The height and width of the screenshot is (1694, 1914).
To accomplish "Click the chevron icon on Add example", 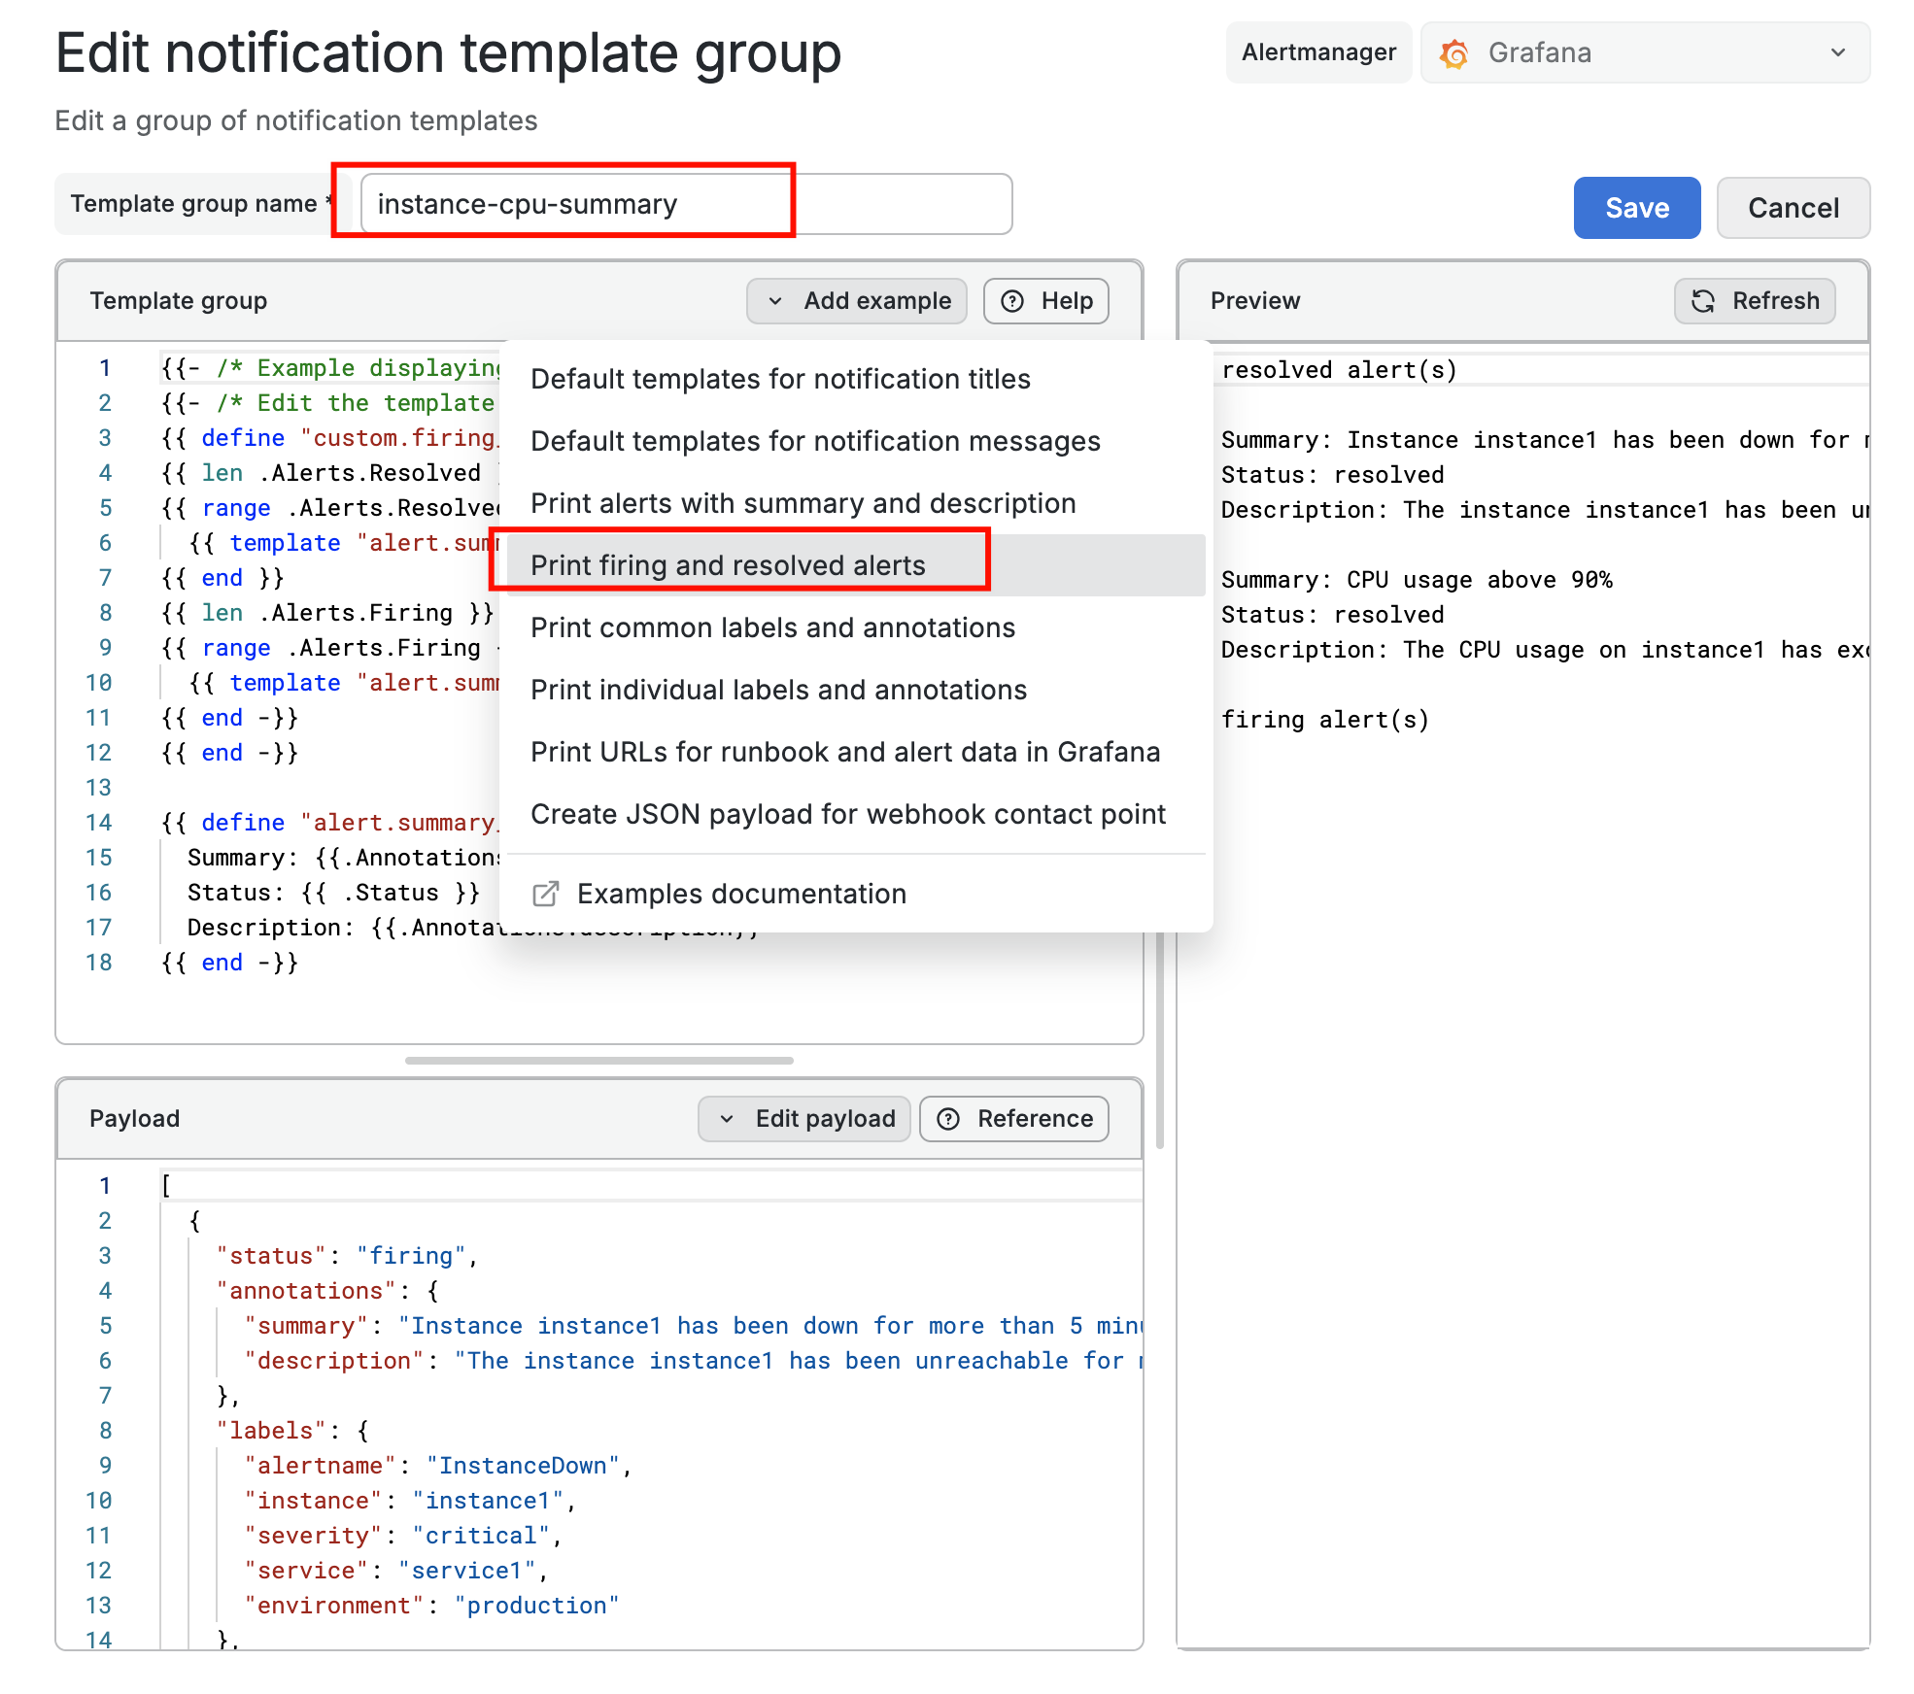I will (x=774, y=301).
